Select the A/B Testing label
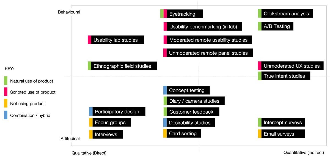 tap(277, 26)
